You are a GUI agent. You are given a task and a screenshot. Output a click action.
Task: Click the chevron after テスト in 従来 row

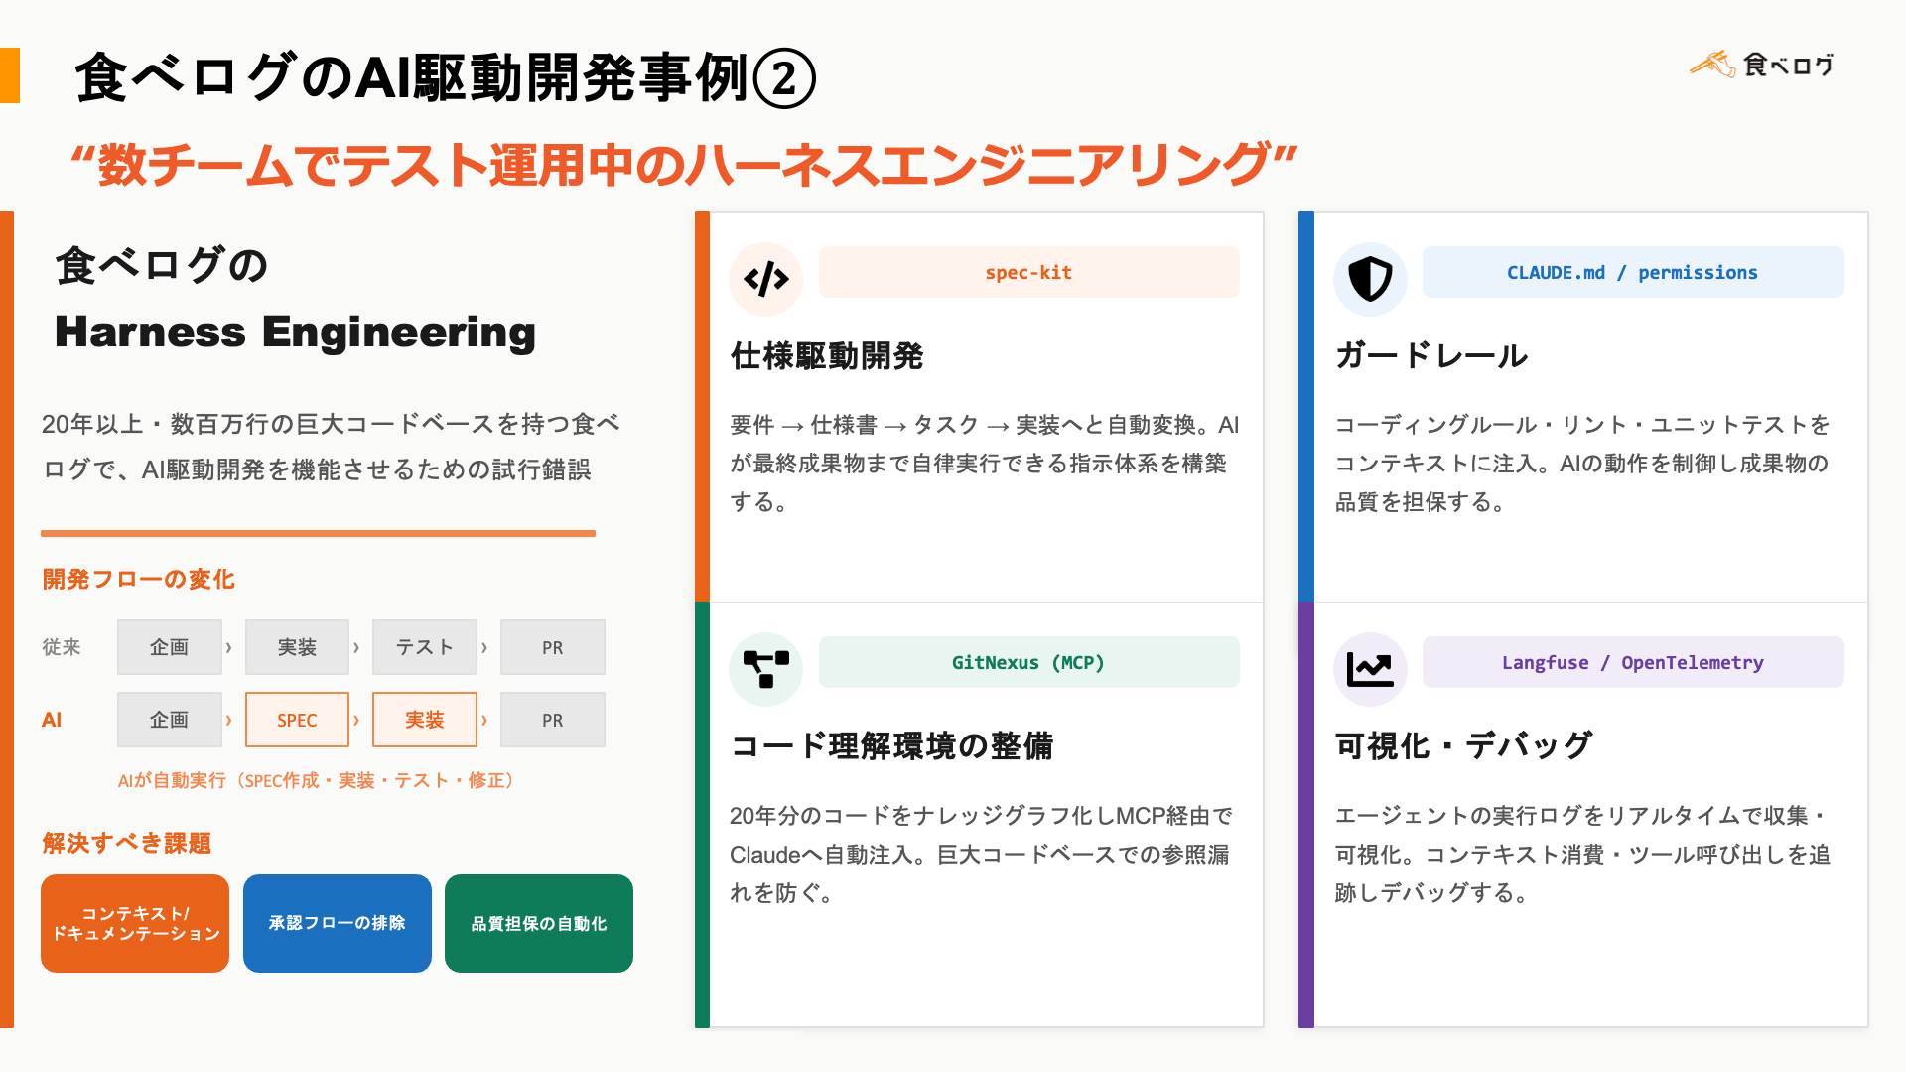(x=484, y=647)
